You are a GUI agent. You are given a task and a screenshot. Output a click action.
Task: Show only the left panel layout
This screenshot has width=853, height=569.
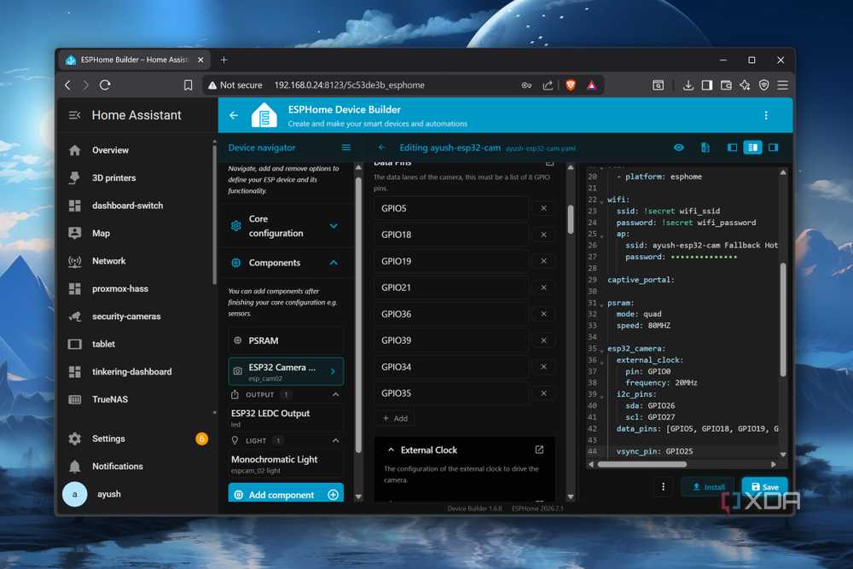tap(732, 148)
